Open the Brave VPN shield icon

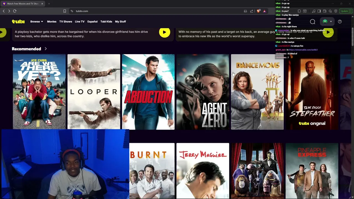tap(336, 11)
